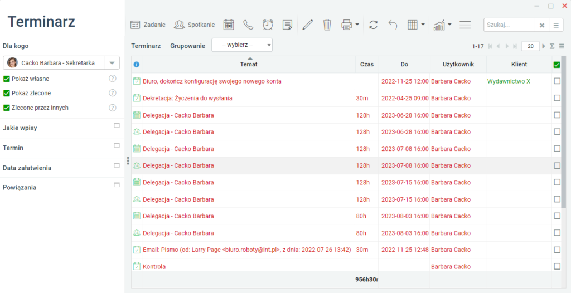Viewport: 571px width, 293px height.
Task: Expand the Jakie wpisy section
Action: [x=117, y=125]
